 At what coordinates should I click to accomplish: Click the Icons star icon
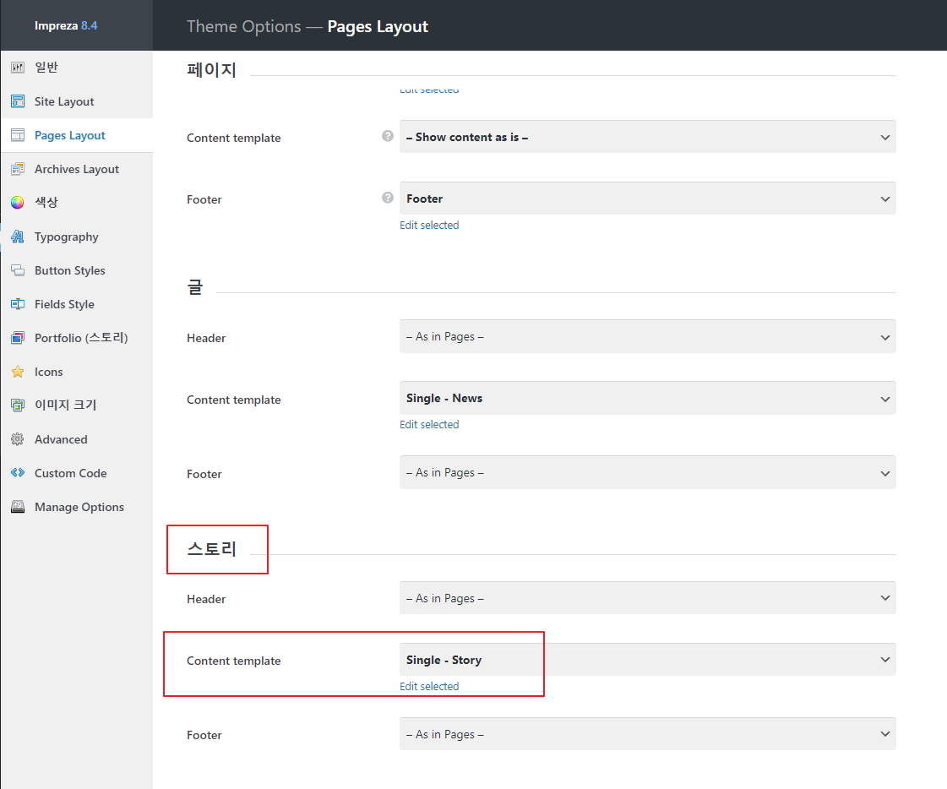18,372
